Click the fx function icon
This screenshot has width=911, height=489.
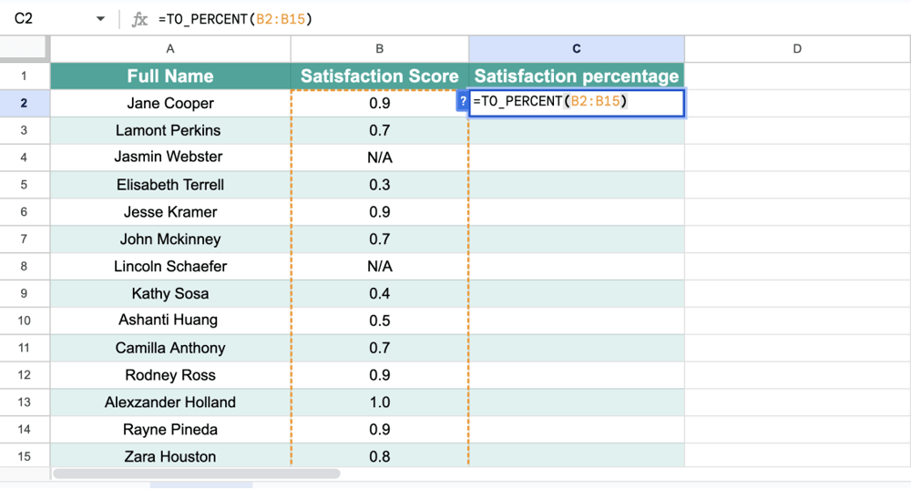tap(139, 18)
